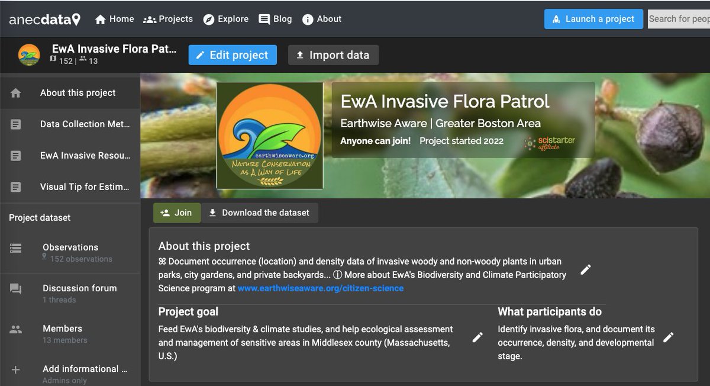The height and width of the screenshot is (386, 710).
Task: Click the large Earthwise Aware project logo
Action: tap(270, 136)
